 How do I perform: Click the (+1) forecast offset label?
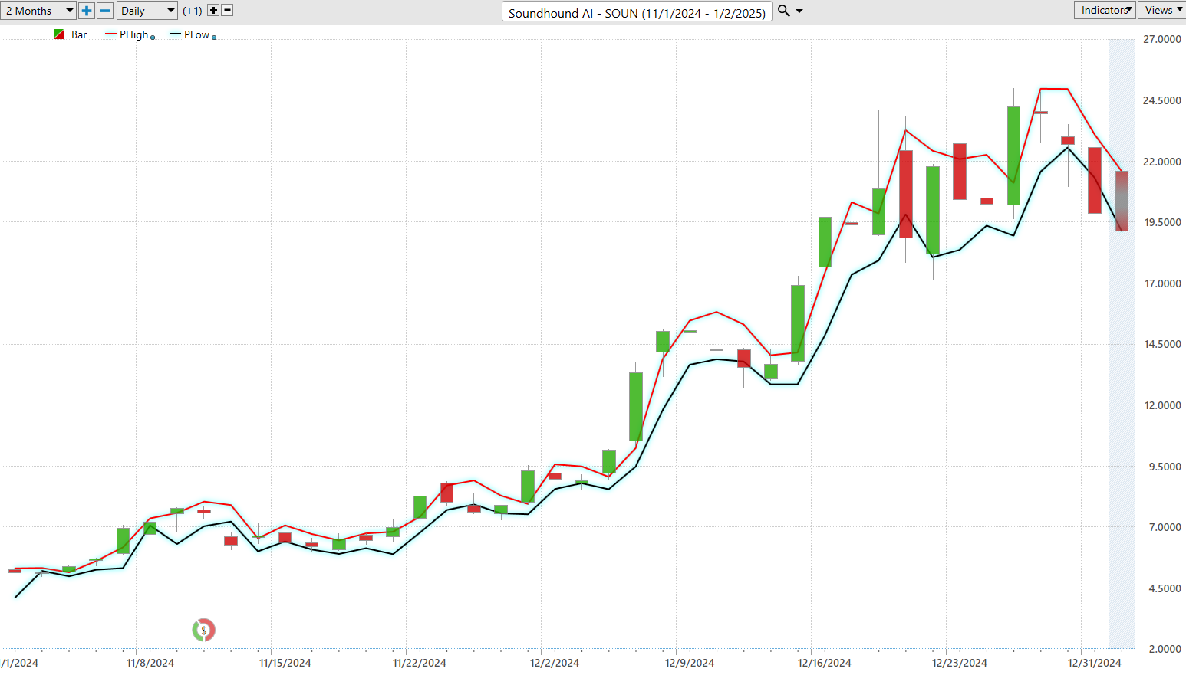[x=193, y=11]
